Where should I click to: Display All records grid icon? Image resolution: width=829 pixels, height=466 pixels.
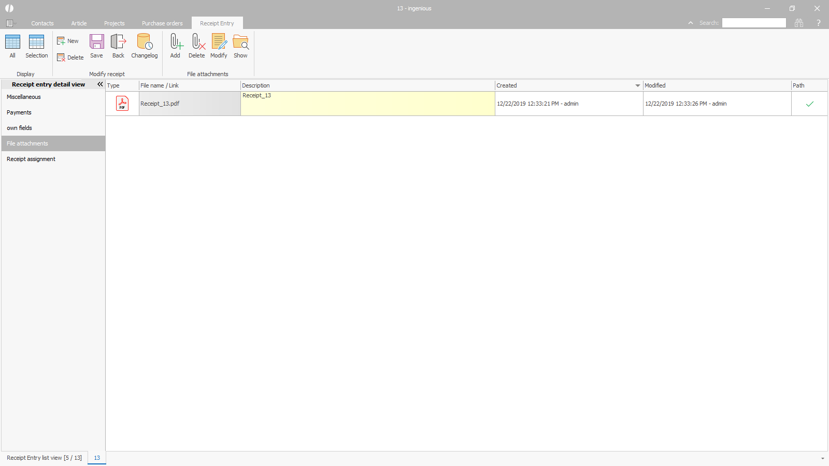tap(12, 42)
